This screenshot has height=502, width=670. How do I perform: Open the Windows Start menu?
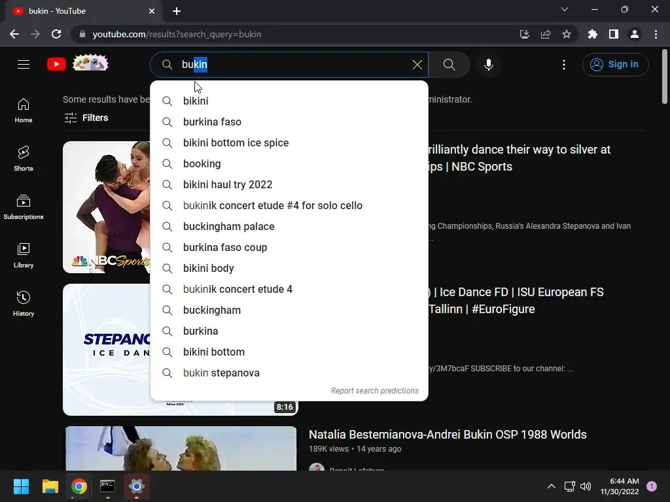pos(21,486)
